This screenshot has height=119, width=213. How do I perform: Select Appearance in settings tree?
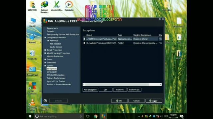tap(52, 28)
